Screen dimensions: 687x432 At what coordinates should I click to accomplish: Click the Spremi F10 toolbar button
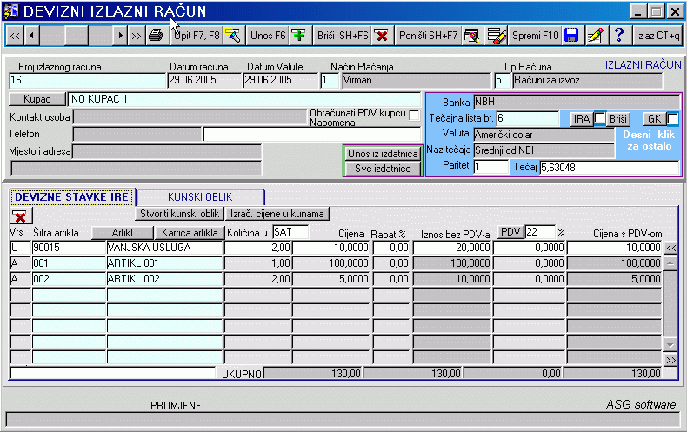pos(536,36)
